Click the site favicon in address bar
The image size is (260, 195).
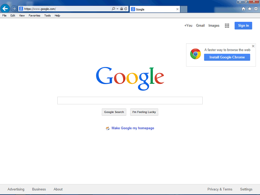pos(21,9)
